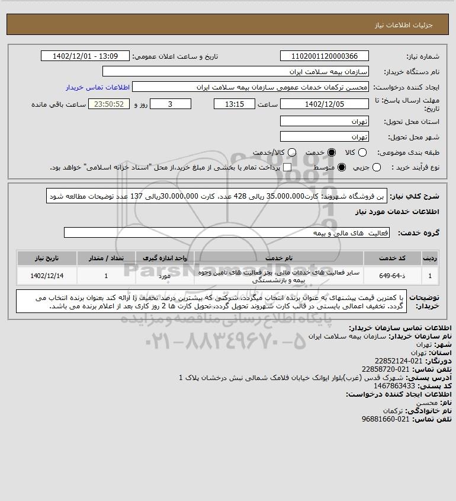Click the buyer organization name field

236,71
